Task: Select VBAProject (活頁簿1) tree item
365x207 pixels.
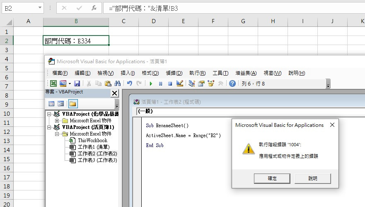Action: tap(88, 127)
